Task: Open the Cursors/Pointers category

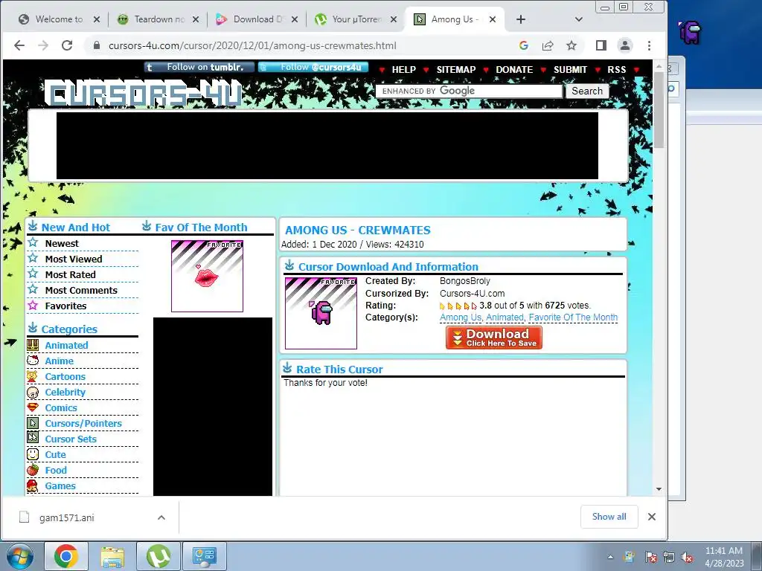Action: pos(83,423)
